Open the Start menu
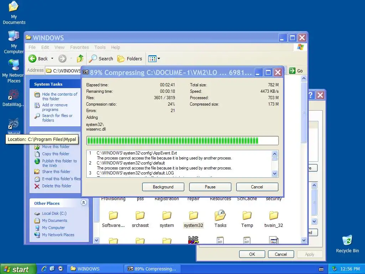The height and width of the screenshot is (274, 365). point(18,269)
